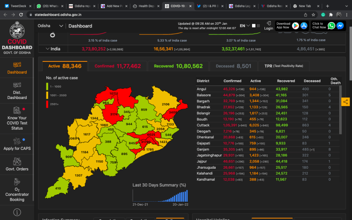352x220 pixels.
Task: Open O2 Concentrator Booking
Action: coord(17,192)
